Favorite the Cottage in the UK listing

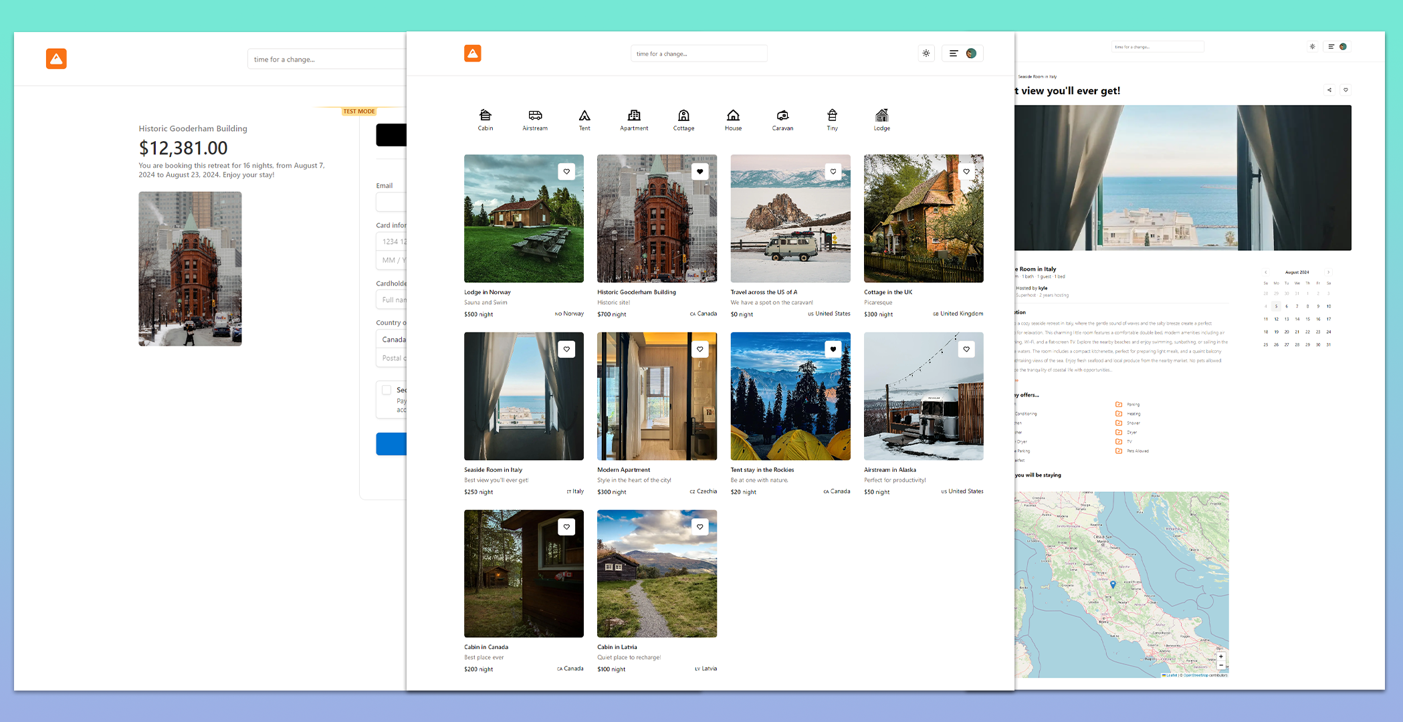[x=966, y=172]
